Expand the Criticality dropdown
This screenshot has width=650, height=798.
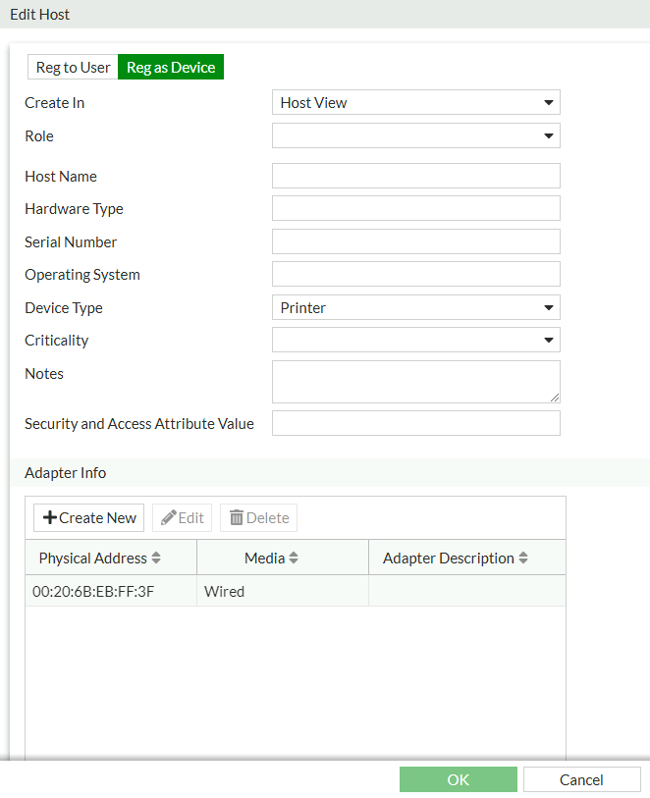[415, 340]
